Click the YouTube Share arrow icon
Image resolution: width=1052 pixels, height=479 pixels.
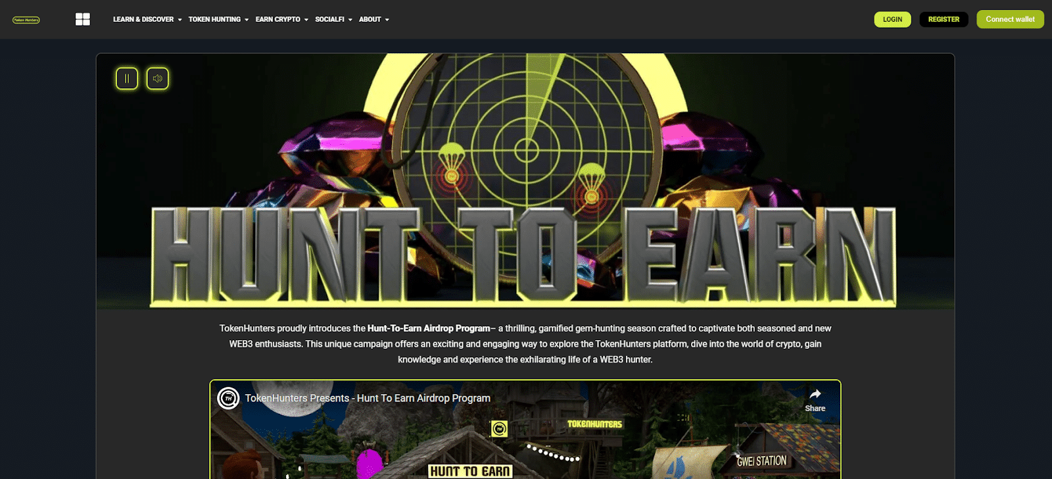[815, 394]
